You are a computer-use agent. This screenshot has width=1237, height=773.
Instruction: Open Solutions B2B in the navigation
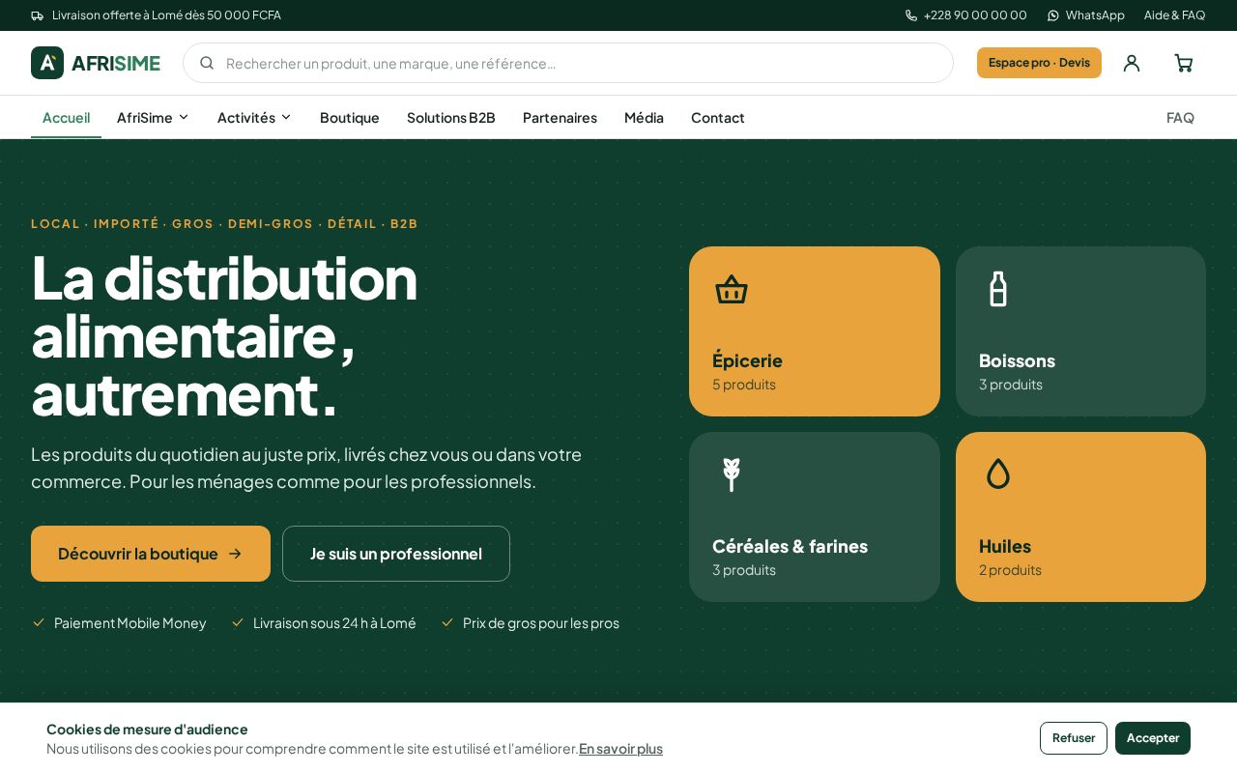point(451,117)
